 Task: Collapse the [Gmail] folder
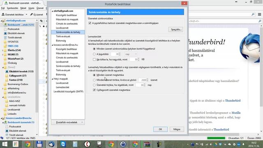click(x=3, y=67)
